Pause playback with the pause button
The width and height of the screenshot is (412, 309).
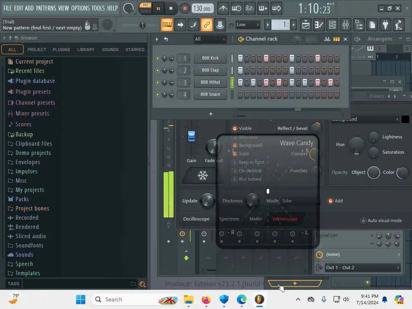click(x=158, y=8)
